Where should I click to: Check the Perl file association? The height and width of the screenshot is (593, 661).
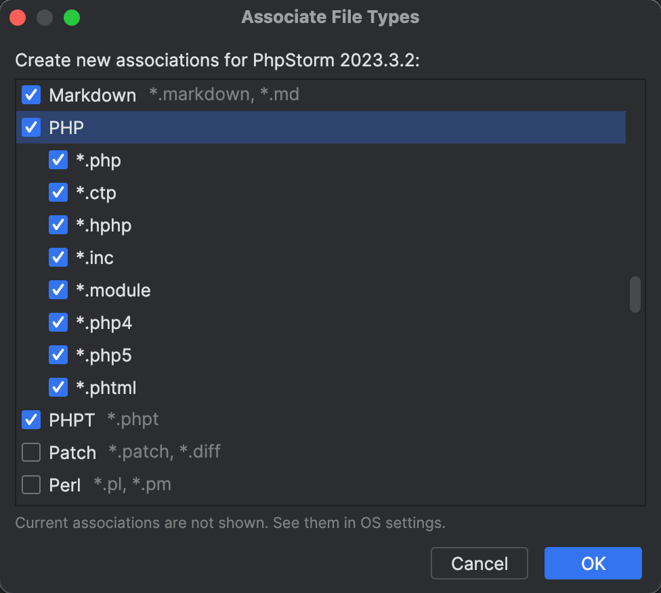[30, 485]
